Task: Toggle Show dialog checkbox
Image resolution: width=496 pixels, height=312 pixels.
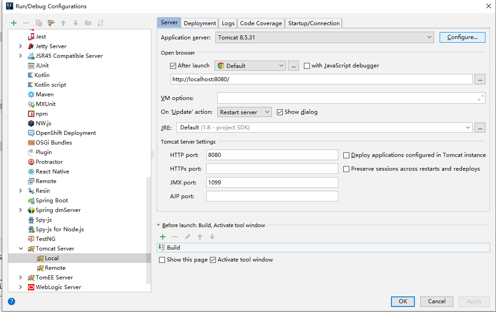Action: 280,112
